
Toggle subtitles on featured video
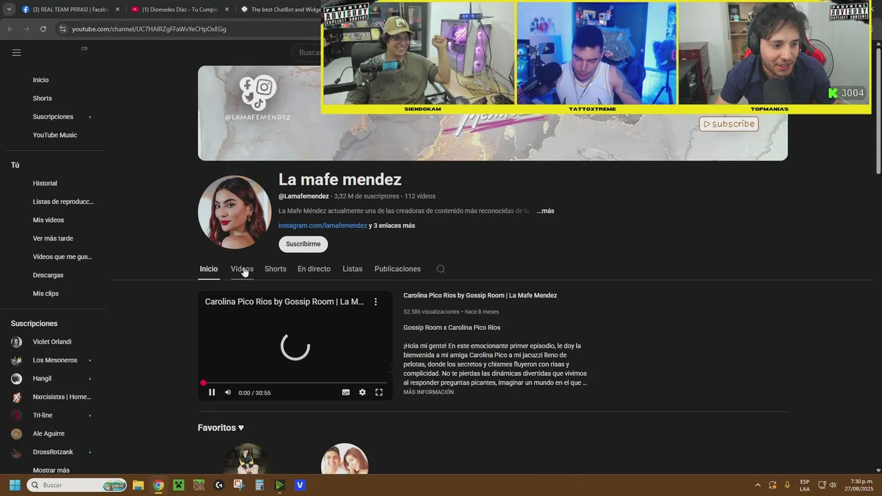346,393
